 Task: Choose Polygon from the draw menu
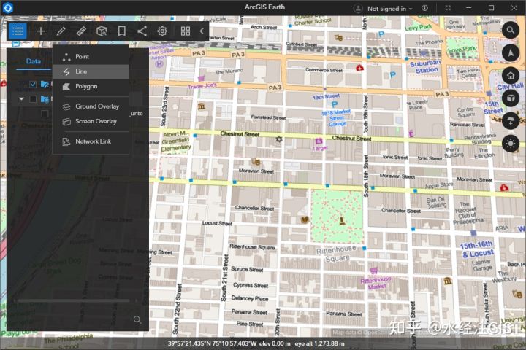[x=91, y=87]
